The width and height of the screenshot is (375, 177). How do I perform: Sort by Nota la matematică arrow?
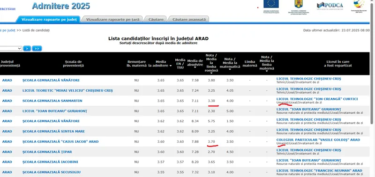pos(230,69)
